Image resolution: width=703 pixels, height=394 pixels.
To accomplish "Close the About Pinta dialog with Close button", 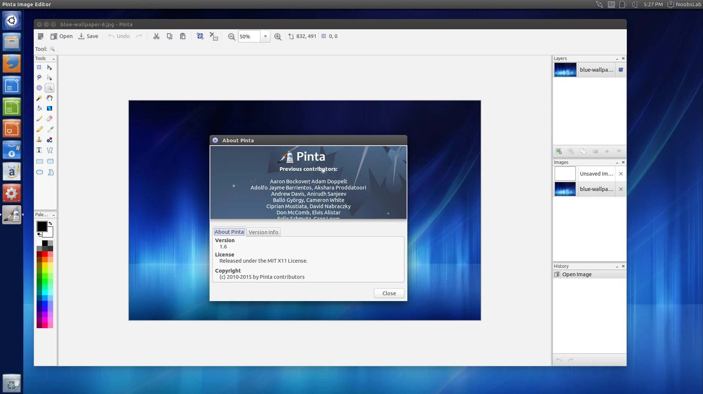I will tap(389, 293).
